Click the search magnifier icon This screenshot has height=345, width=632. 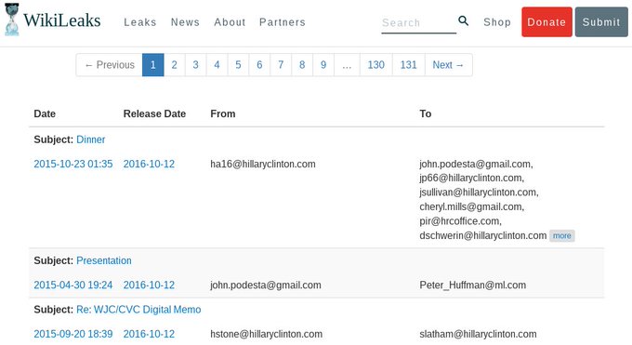[x=463, y=21]
